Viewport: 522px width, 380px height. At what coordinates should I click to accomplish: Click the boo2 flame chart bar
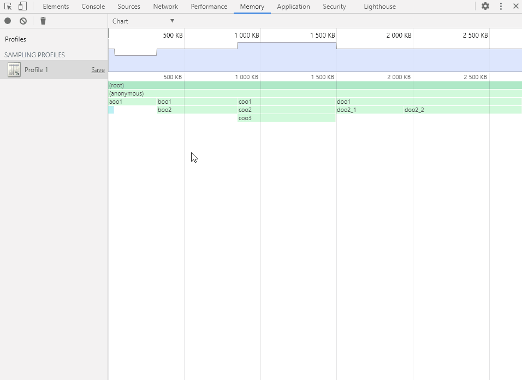(197, 110)
